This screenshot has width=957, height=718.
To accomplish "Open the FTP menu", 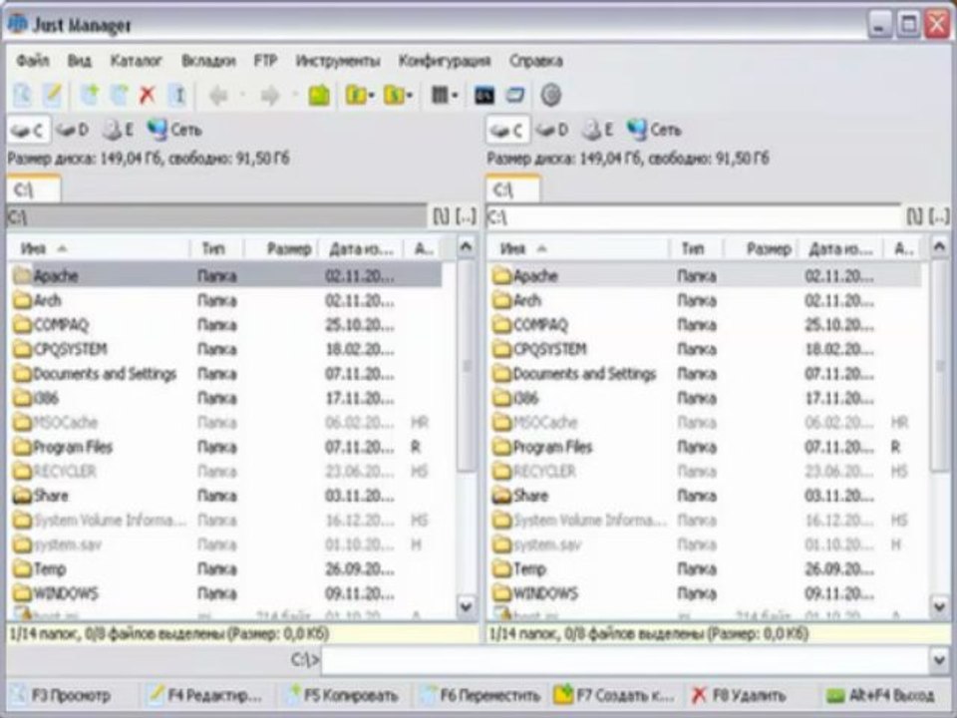I will [x=265, y=61].
